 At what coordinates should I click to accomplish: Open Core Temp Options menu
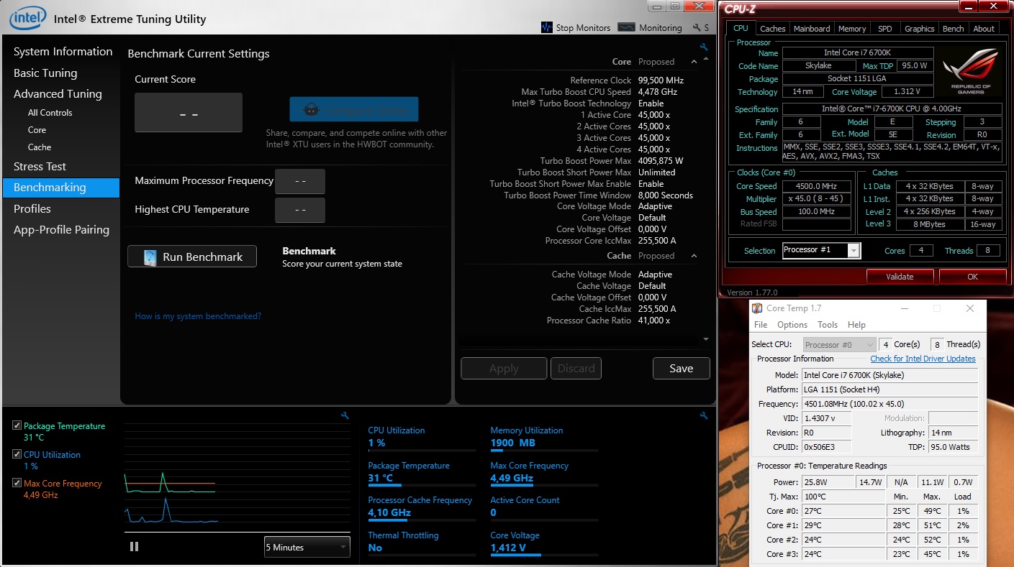(x=792, y=325)
